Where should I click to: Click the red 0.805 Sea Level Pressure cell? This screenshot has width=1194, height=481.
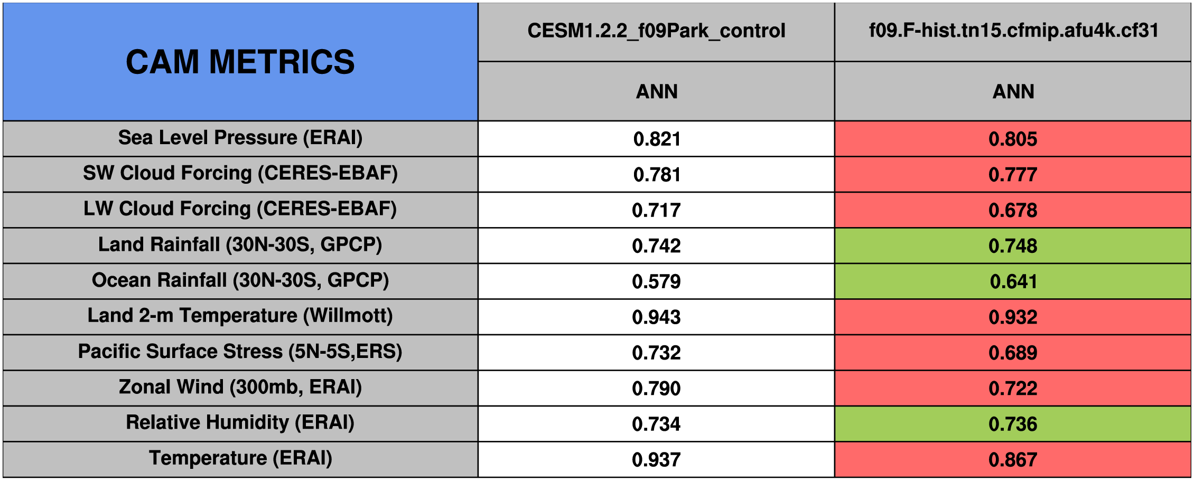click(1013, 139)
